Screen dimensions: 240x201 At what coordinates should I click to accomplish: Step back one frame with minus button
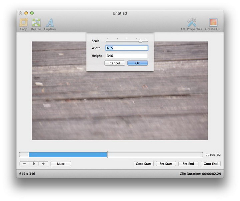pos(25,164)
